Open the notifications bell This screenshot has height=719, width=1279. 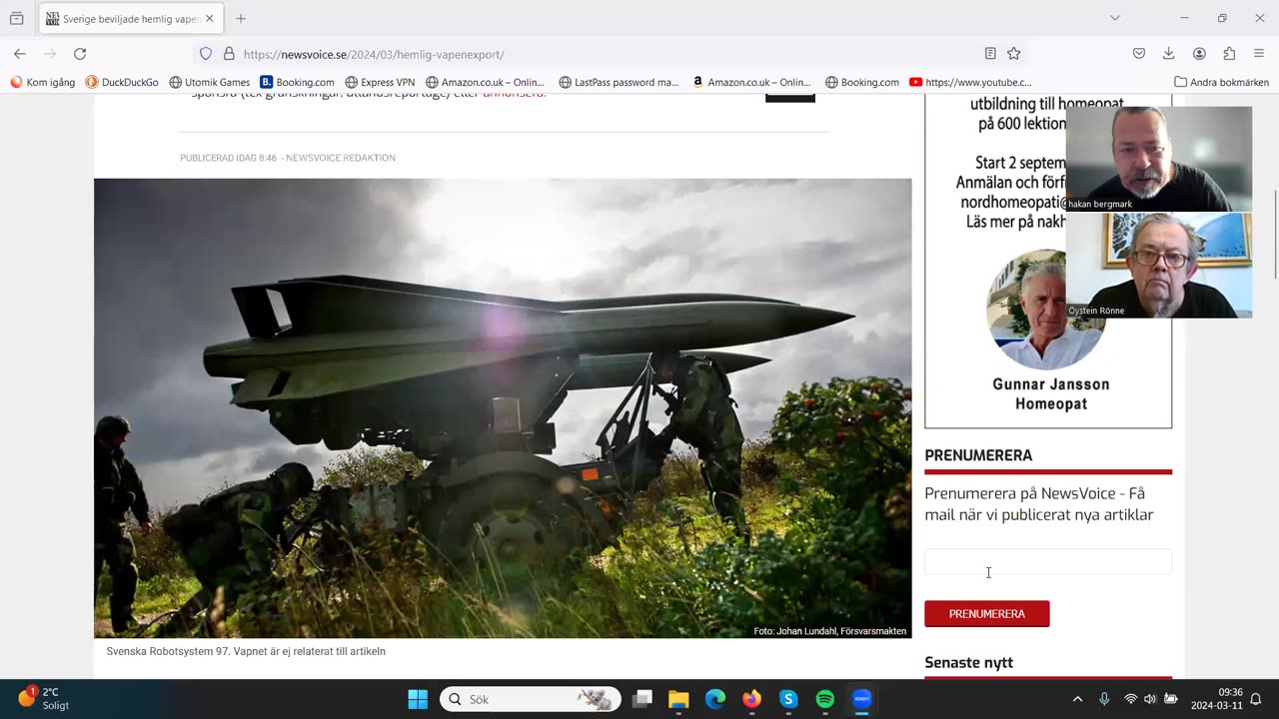click(1256, 699)
